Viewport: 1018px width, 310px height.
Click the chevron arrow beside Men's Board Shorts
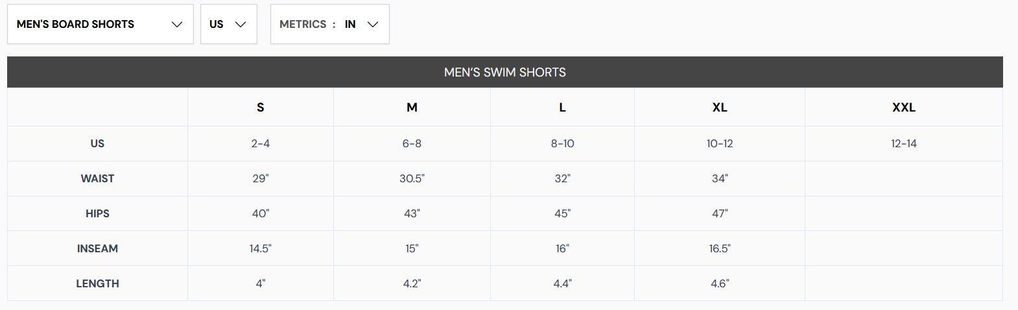pos(177,25)
